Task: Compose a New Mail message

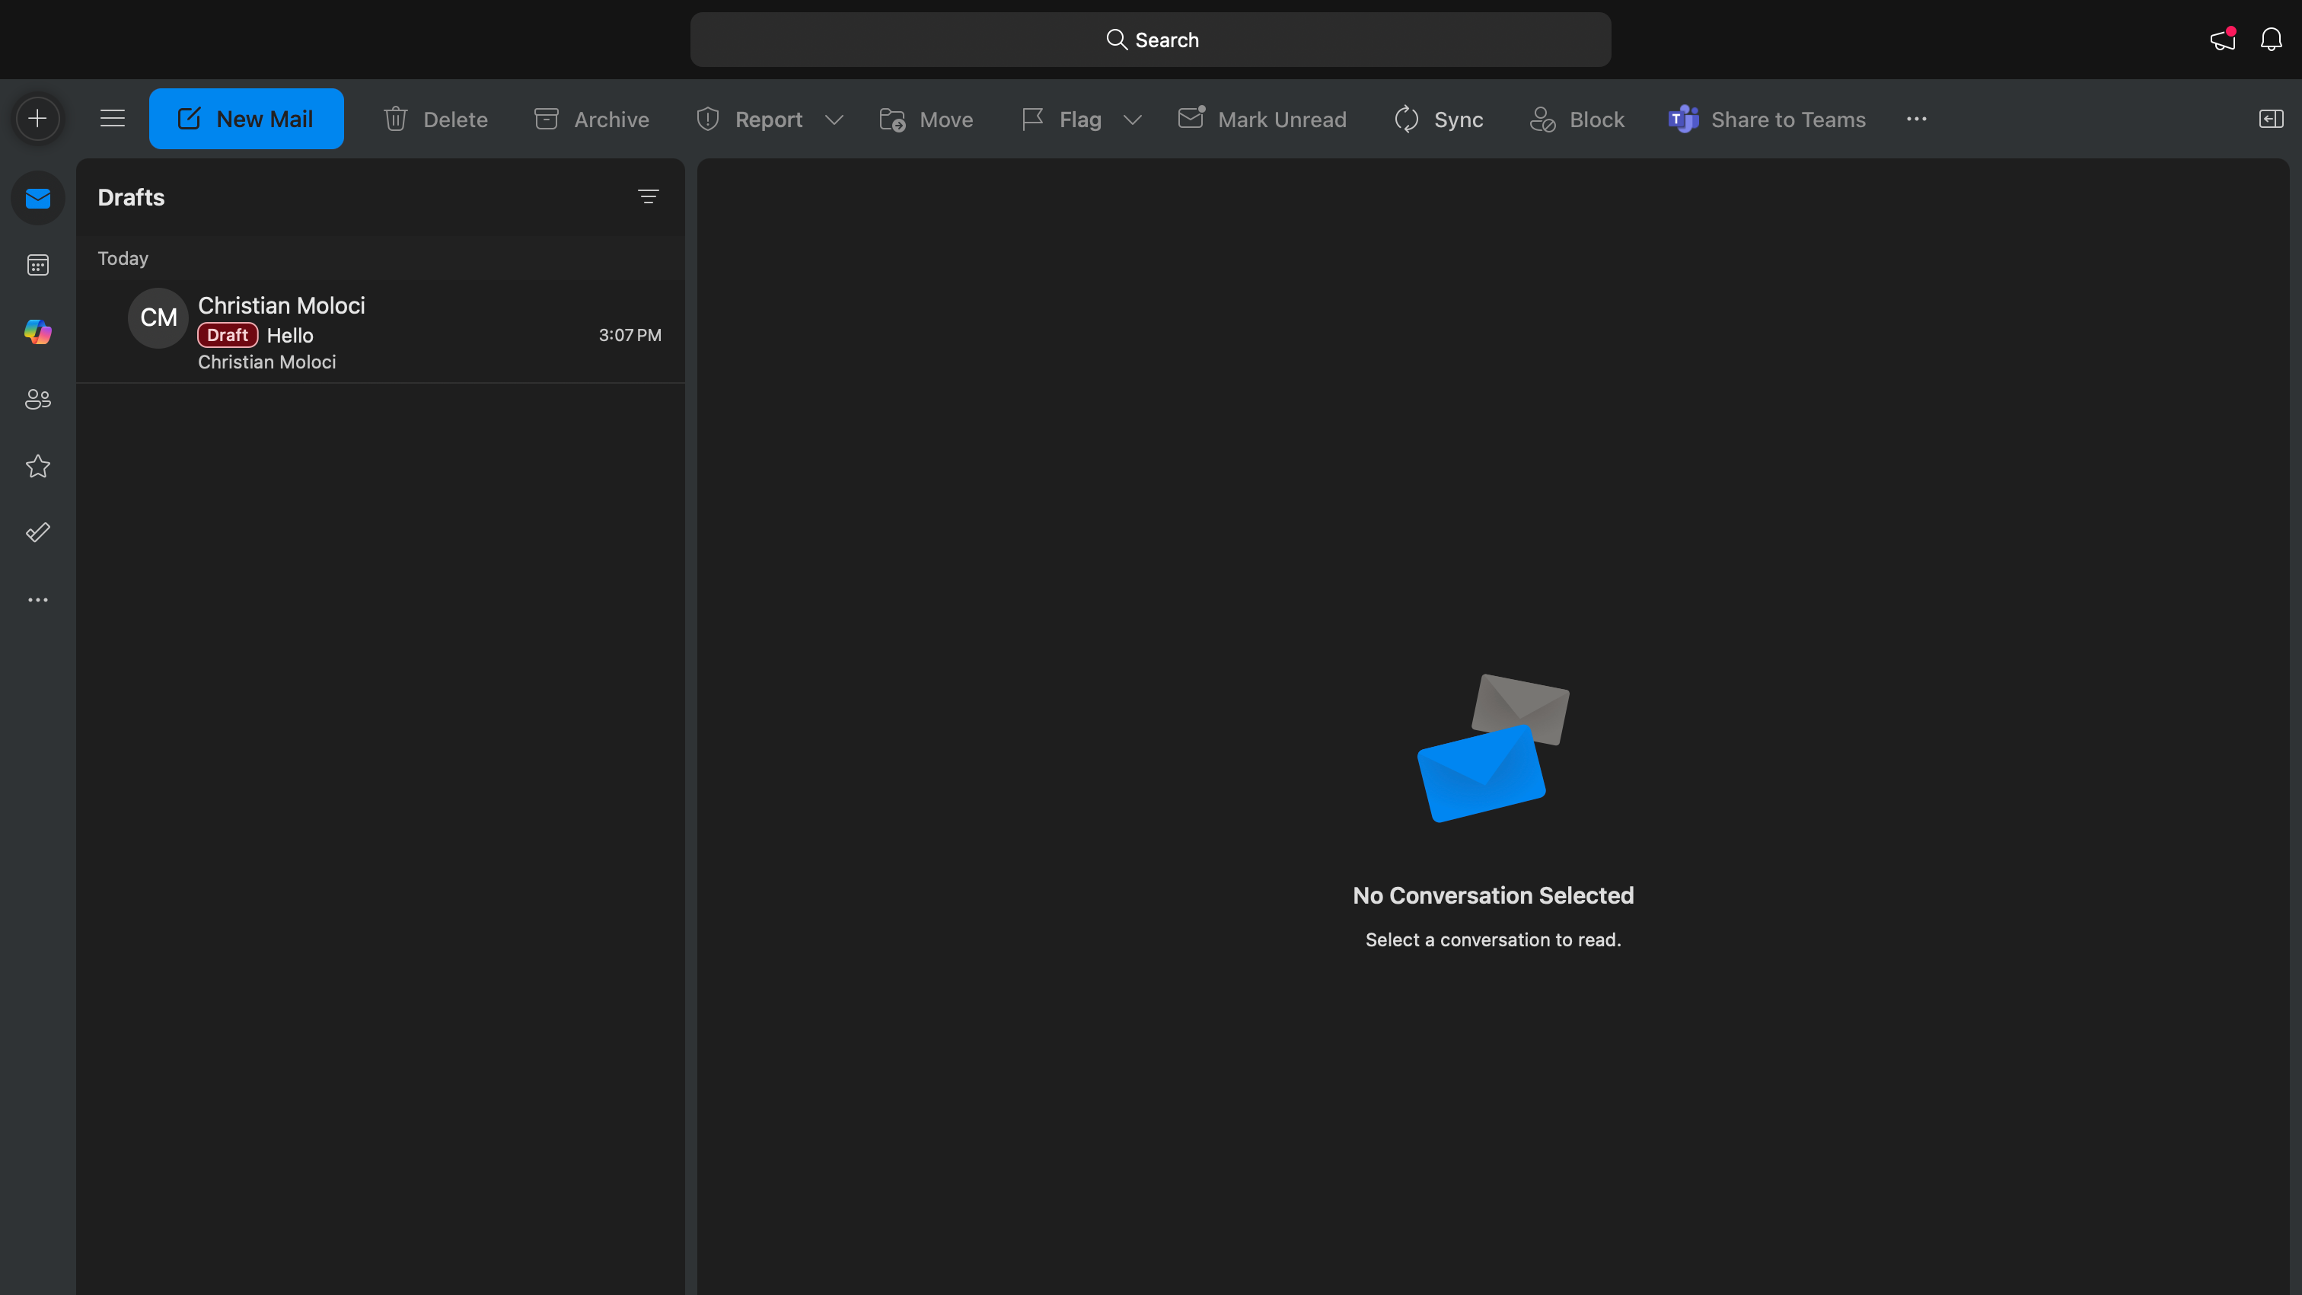Action: point(247,119)
